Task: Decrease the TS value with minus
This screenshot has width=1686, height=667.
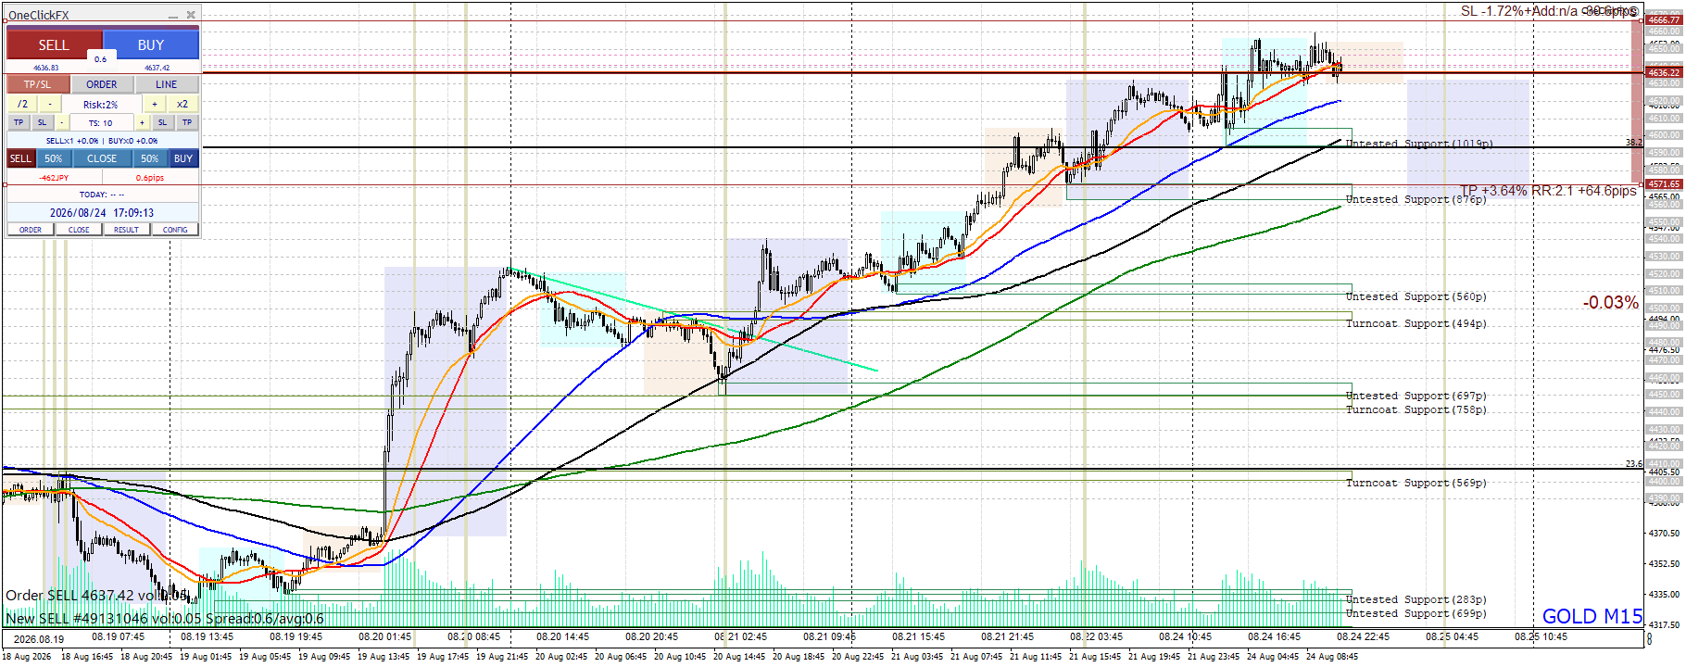Action: (x=62, y=122)
